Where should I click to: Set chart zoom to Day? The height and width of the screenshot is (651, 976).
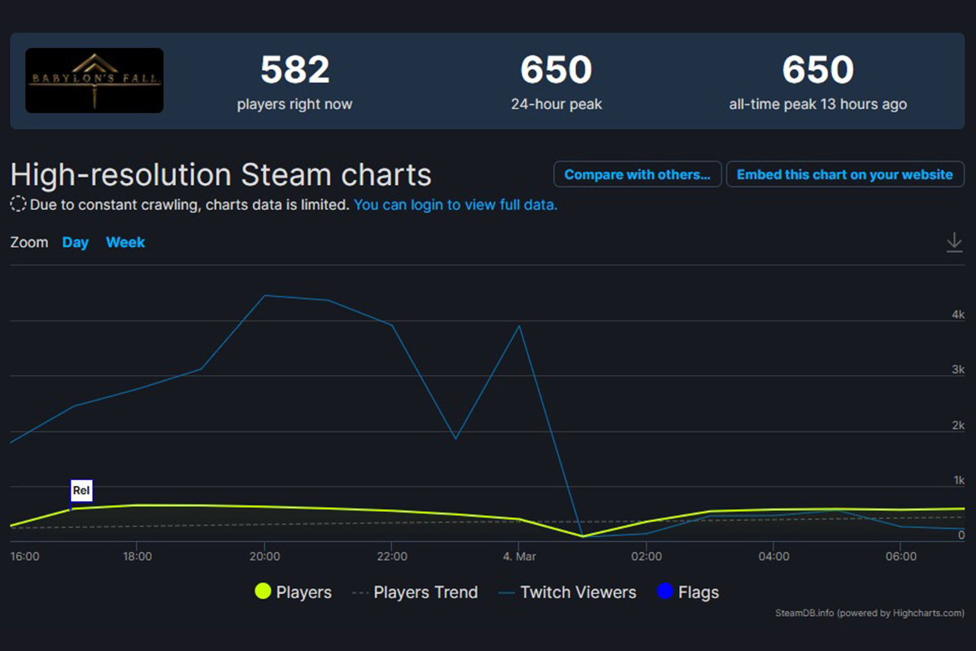(x=75, y=242)
